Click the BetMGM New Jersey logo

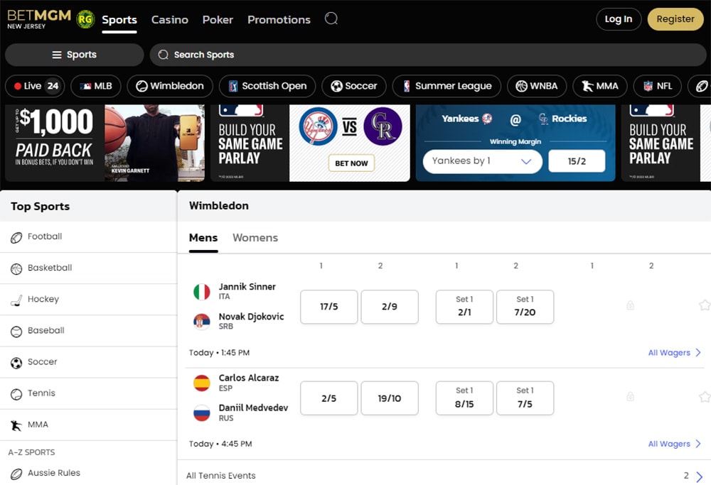tap(39, 19)
